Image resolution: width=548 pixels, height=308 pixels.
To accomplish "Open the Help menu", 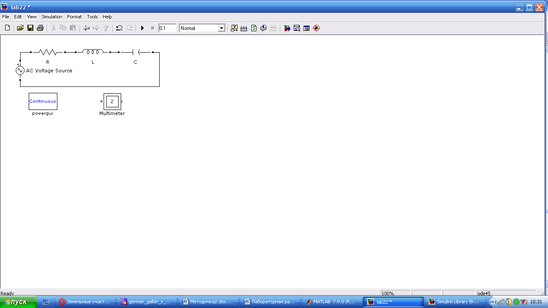I will (107, 17).
